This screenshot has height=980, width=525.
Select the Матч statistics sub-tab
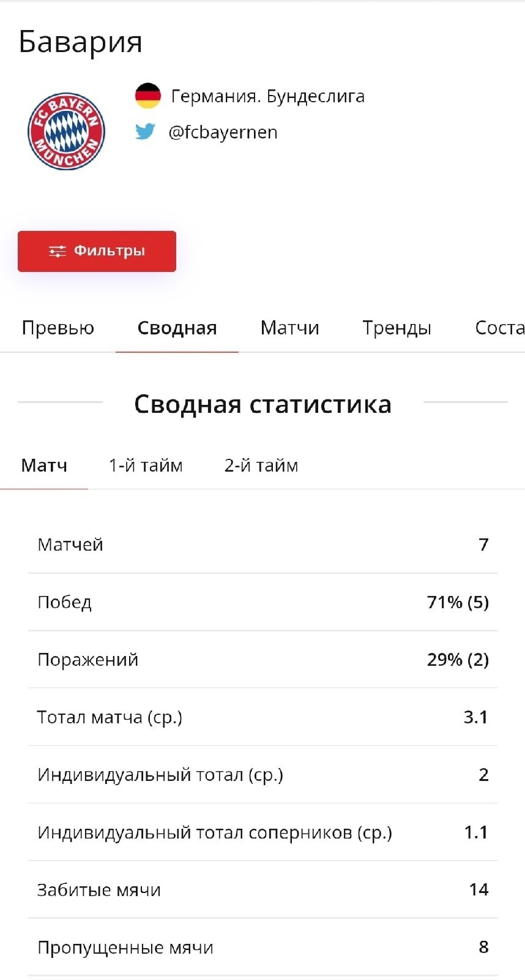pyautogui.click(x=44, y=466)
